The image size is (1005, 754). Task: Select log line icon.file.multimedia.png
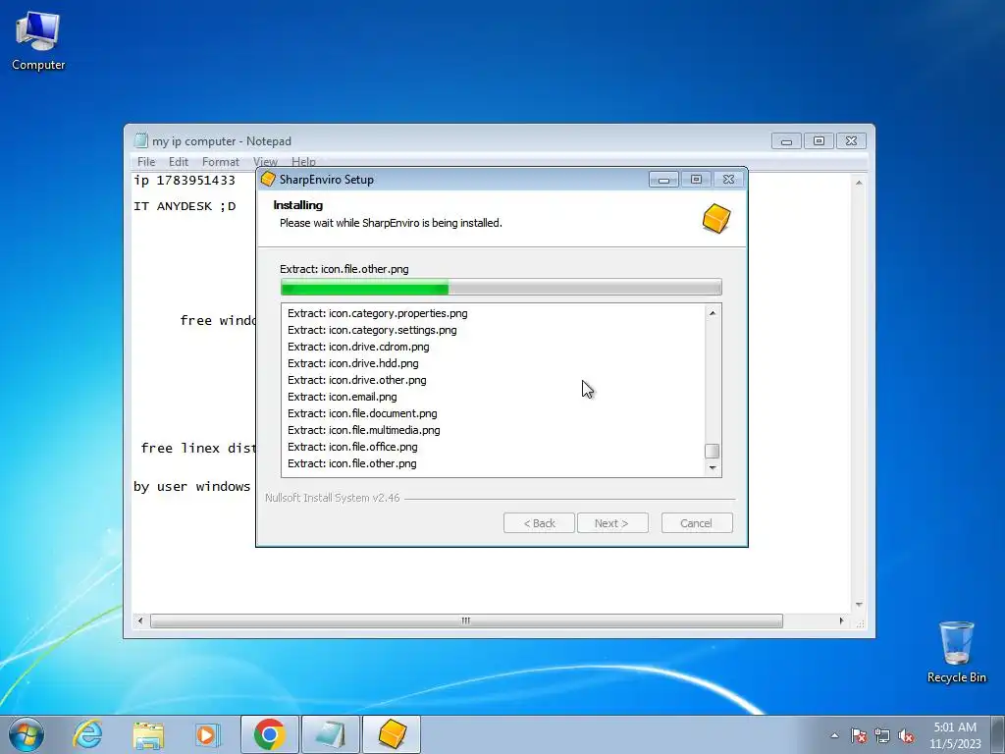(363, 430)
